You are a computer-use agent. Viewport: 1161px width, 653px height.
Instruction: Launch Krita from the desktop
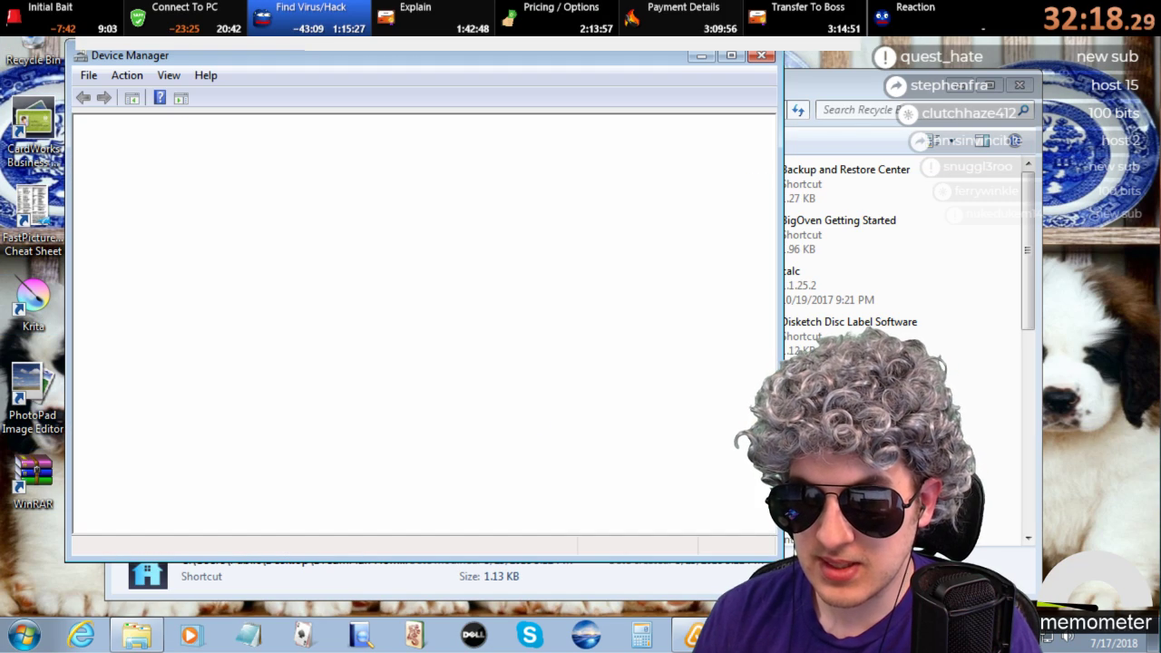point(34,305)
